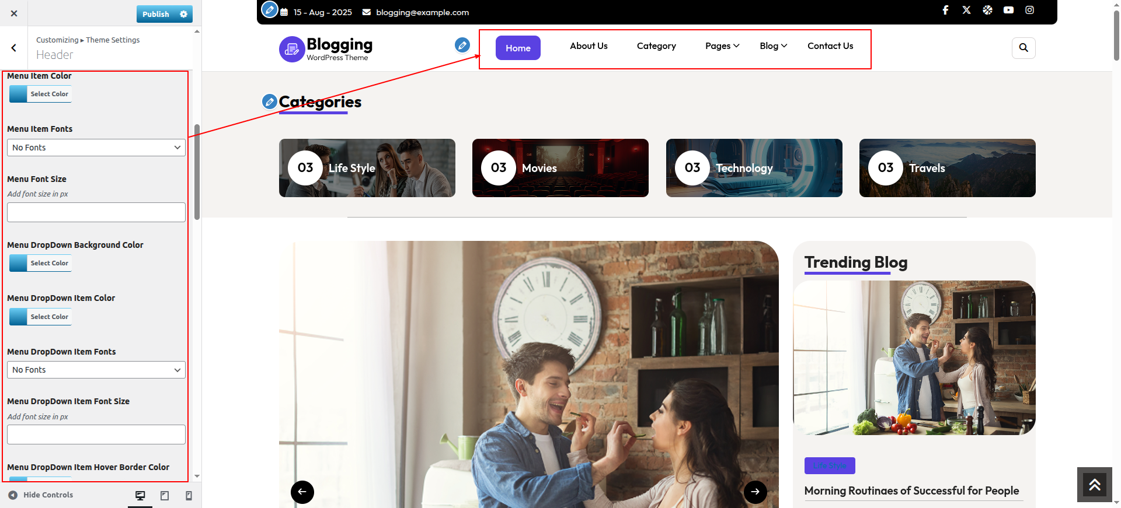Image resolution: width=1121 pixels, height=508 pixels.
Task: Click Hide Controls to collapse sidebar
Action: coord(41,495)
